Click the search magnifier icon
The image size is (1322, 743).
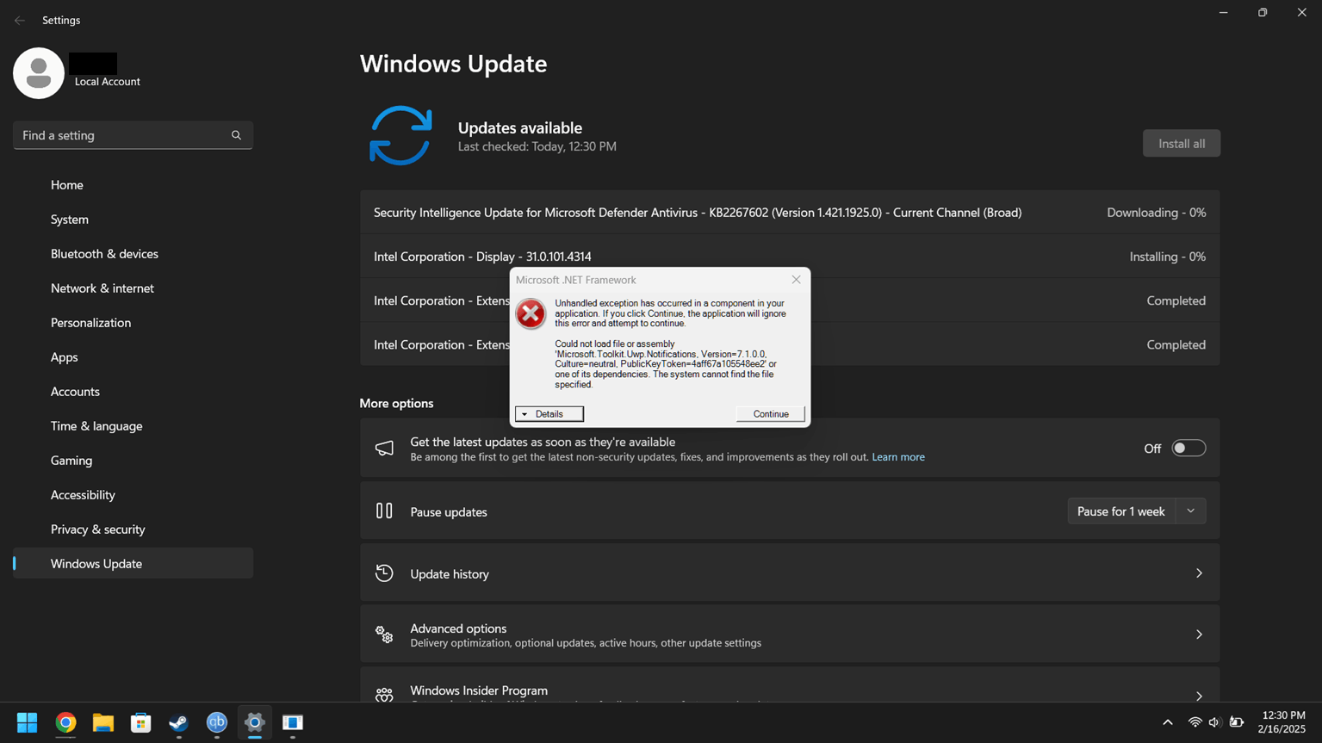pos(236,135)
